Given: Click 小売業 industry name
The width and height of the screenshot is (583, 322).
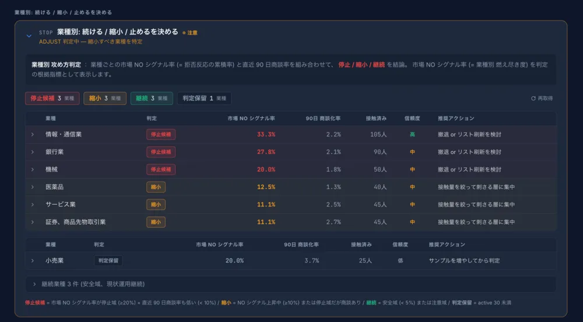Looking at the screenshot, I should pos(54,261).
